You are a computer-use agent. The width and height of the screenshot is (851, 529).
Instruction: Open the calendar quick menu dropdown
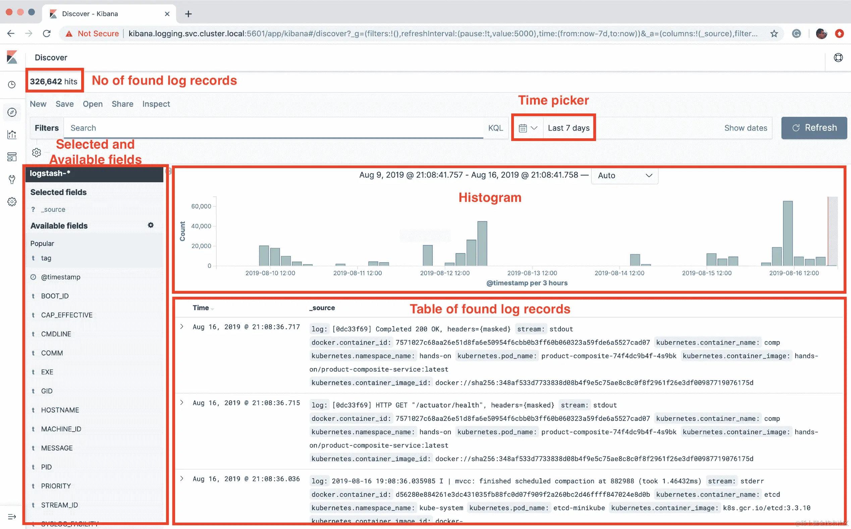[528, 128]
